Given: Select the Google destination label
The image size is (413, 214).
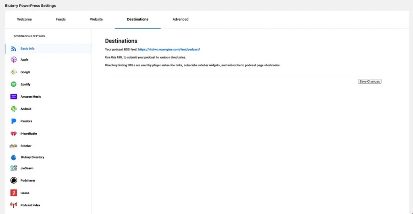Looking at the screenshot, I should 25,72.
